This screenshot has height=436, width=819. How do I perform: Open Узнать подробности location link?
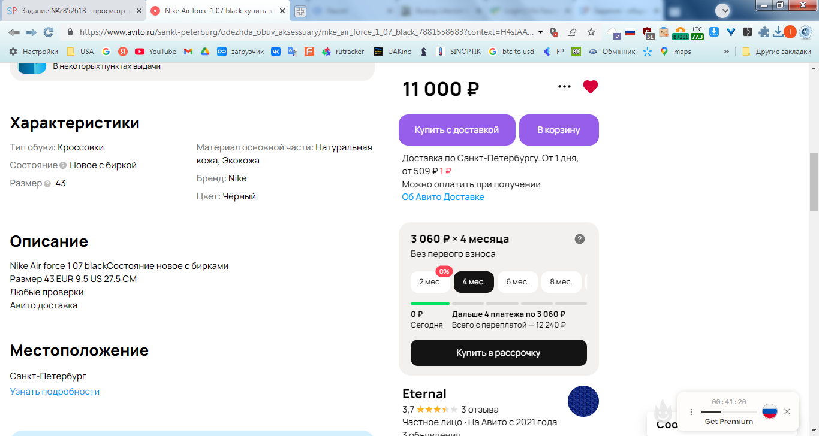pos(55,392)
